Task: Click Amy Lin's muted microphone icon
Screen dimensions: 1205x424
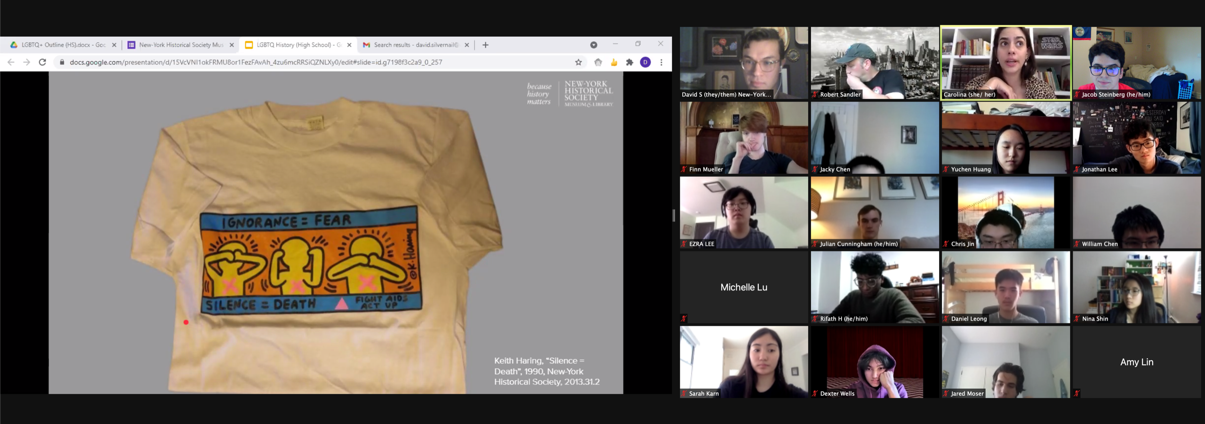Action: click(1076, 393)
